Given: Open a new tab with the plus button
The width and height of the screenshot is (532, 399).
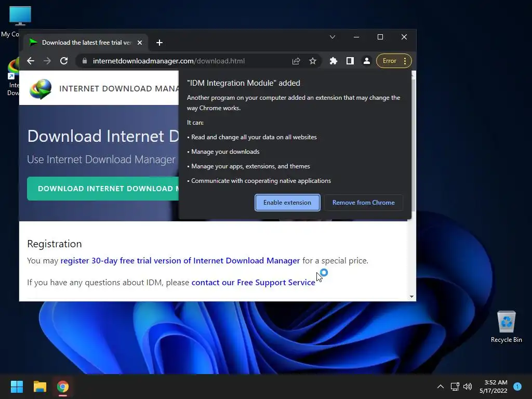Looking at the screenshot, I should point(159,43).
